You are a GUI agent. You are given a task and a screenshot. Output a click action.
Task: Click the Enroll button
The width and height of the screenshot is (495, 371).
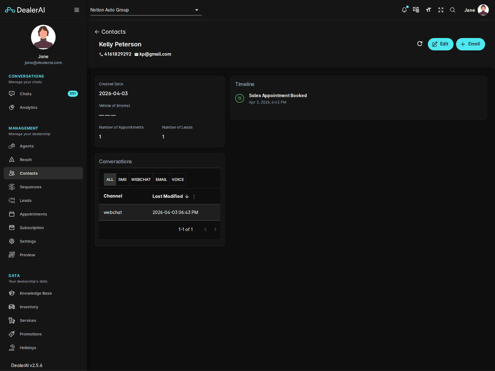470,44
